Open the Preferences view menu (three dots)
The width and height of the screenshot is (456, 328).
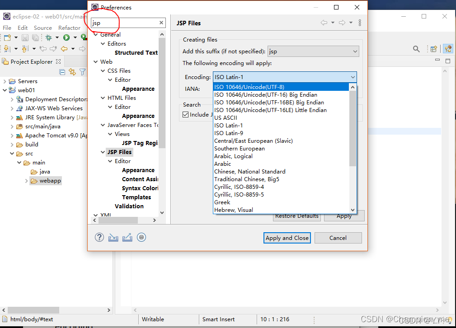pos(360,23)
